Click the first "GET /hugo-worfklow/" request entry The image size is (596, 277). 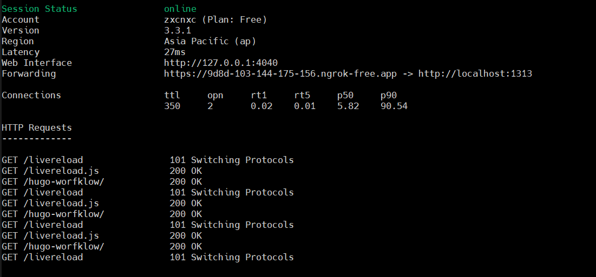(53, 181)
